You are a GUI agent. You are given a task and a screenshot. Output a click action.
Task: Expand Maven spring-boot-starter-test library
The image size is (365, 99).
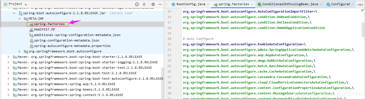(9, 68)
